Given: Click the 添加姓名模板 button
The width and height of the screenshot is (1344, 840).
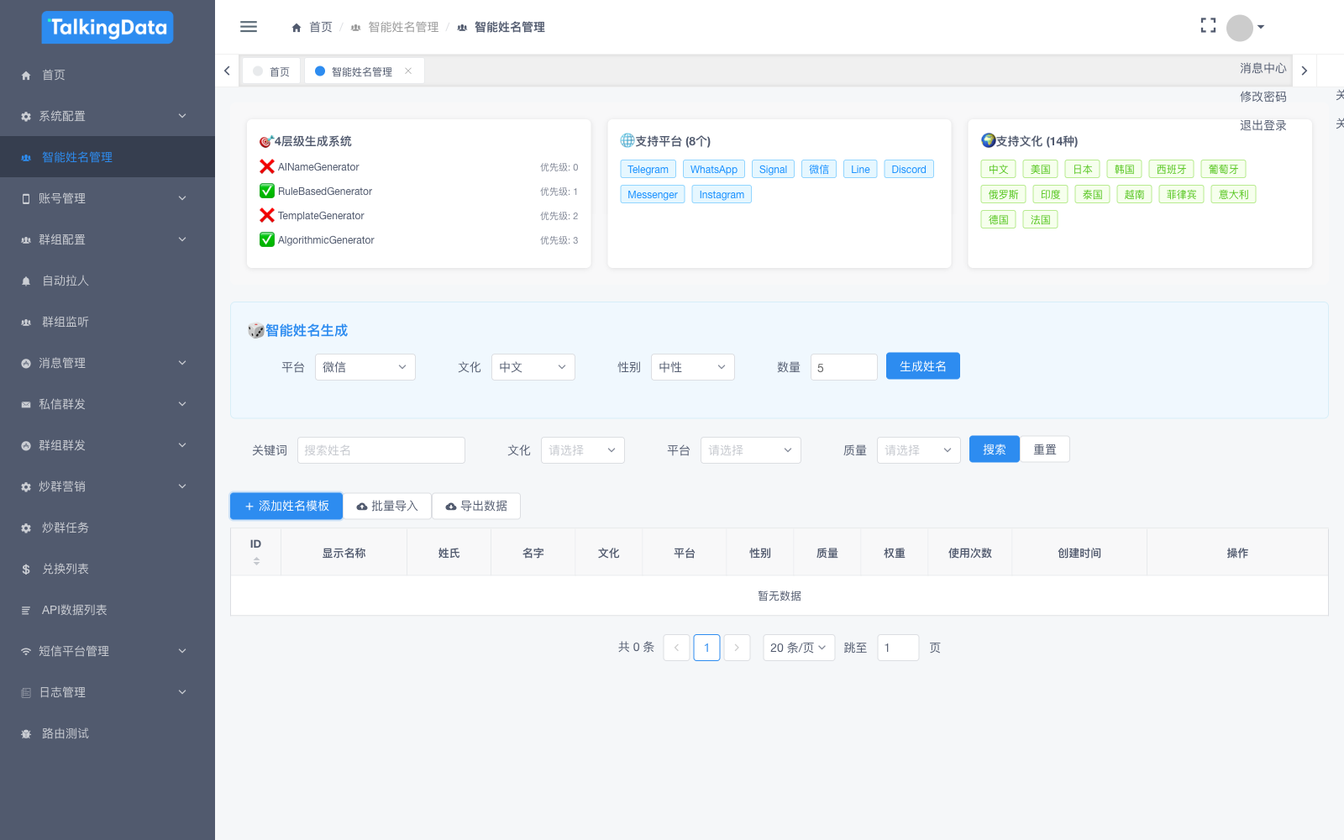Looking at the screenshot, I should [286, 506].
